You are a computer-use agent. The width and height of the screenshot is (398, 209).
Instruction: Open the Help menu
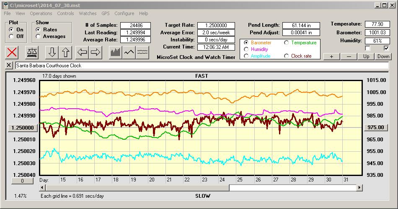143,13
